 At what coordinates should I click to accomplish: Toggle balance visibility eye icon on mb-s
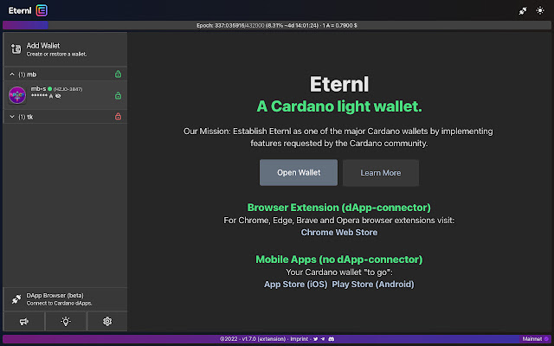pyautogui.click(x=57, y=97)
